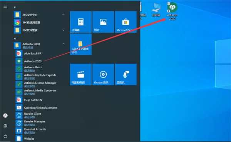Open the Aide Batch FR PDF icon
Screen dimensions: 231x142
click(19, 53)
